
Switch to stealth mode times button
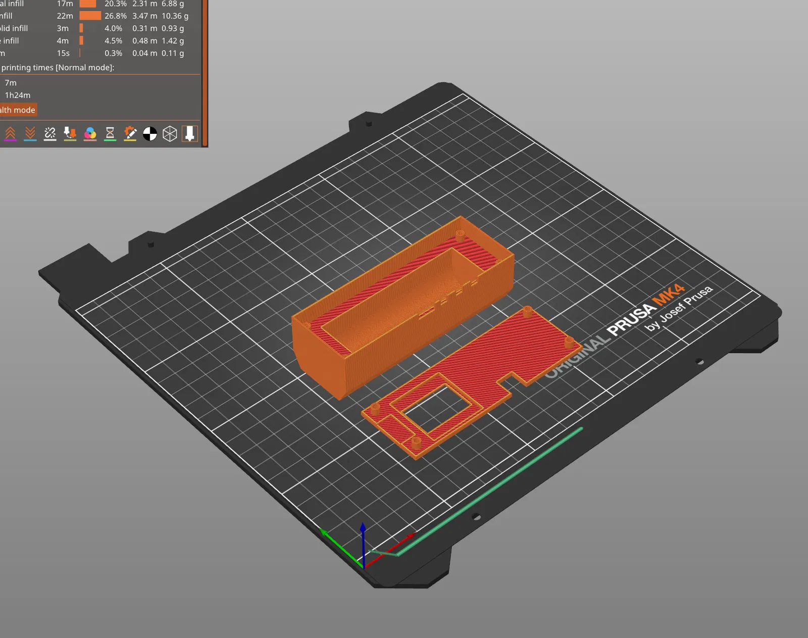18,110
